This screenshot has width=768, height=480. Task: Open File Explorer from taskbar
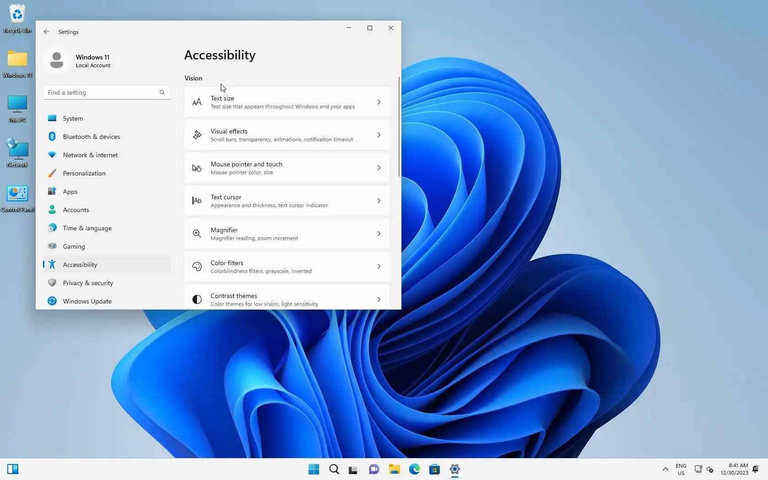[x=395, y=469]
